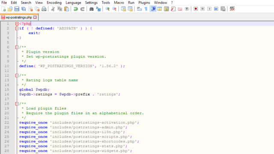Toggle show all characters pilcrow icon
This screenshot has height=154, width=274.
tap(146, 9)
